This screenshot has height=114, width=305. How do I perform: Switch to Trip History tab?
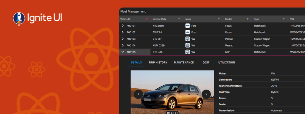click(x=158, y=63)
